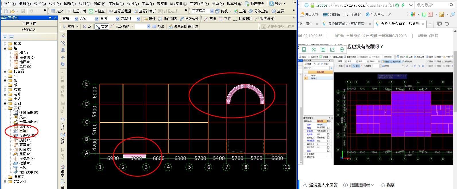Open 查看计算式 (view formula)
Viewport: 457px width, 189px height.
click(x=145, y=11)
